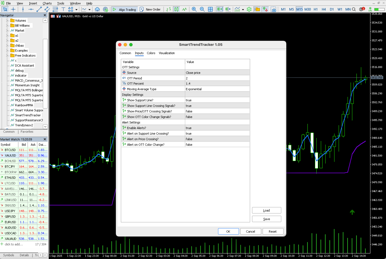Tile chart windows in grid
This screenshot has height=259, width=386.
[x=210, y=9]
